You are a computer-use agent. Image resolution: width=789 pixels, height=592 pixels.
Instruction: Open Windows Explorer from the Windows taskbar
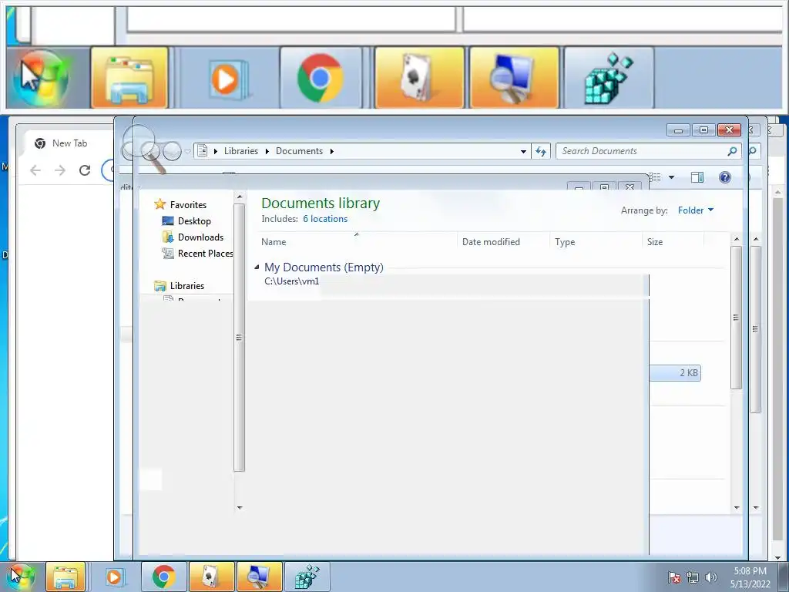click(x=65, y=577)
